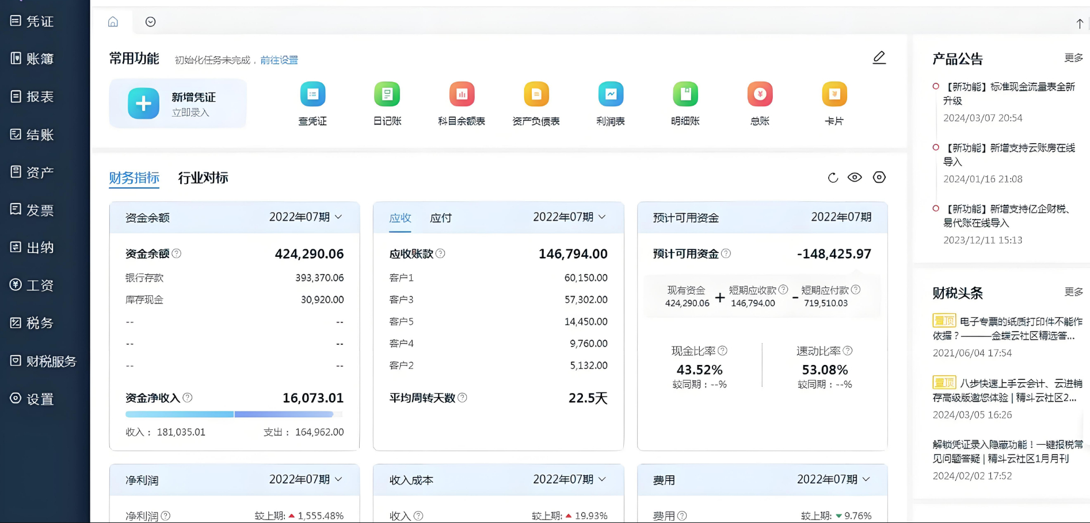Show help for 资金净收入
The width and height of the screenshot is (1090, 523).
click(x=188, y=397)
